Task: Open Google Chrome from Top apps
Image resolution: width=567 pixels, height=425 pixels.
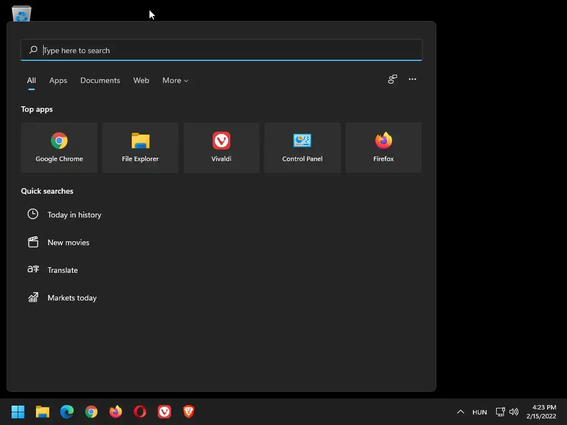Action: [59, 148]
